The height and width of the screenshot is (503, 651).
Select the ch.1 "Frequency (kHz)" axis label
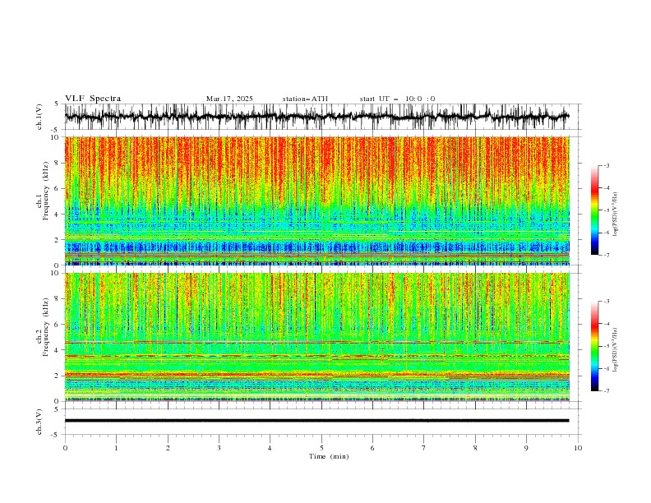point(46,189)
